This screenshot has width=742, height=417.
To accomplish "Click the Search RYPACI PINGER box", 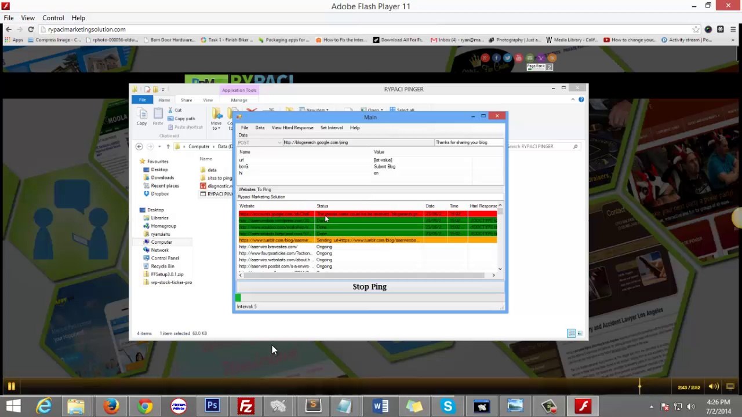I will click(x=543, y=147).
